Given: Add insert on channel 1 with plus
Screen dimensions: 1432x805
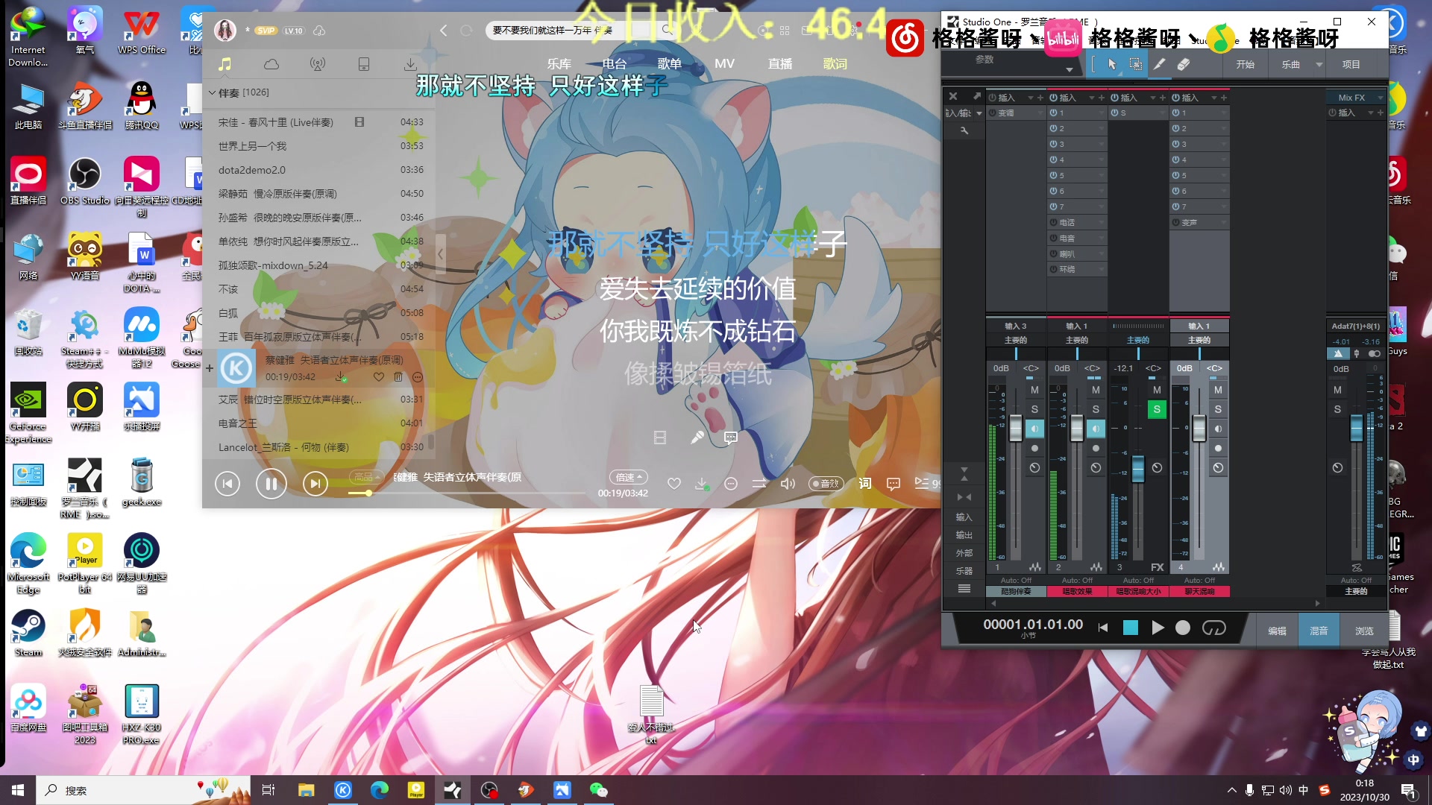Looking at the screenshot, I should click(x=1040, y=98).
